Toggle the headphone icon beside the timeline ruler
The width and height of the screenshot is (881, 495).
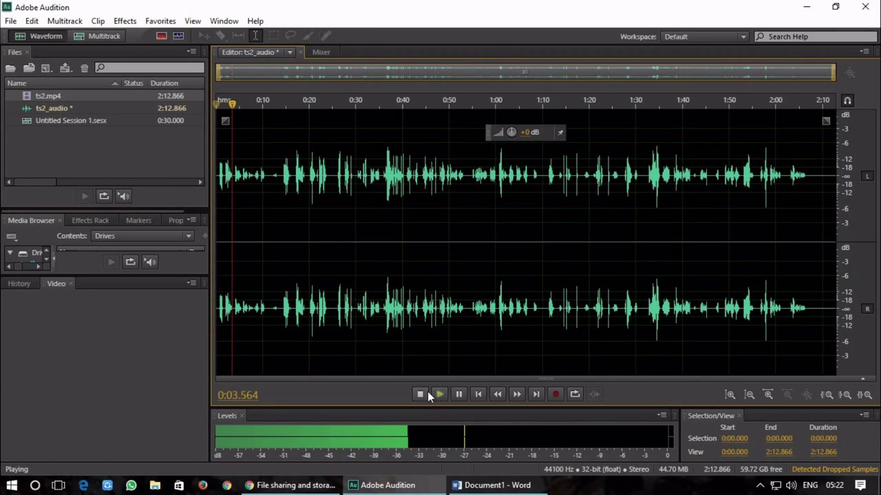coord(847,100)
